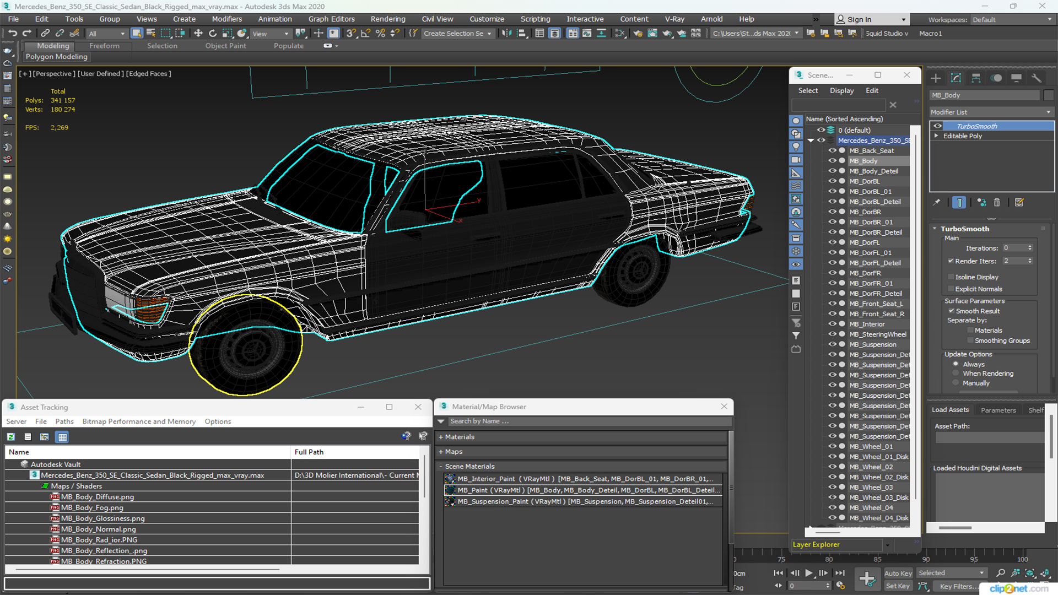
Task: Open Paths menu in Asset Tracking
Action: click(x=64, y=421)
